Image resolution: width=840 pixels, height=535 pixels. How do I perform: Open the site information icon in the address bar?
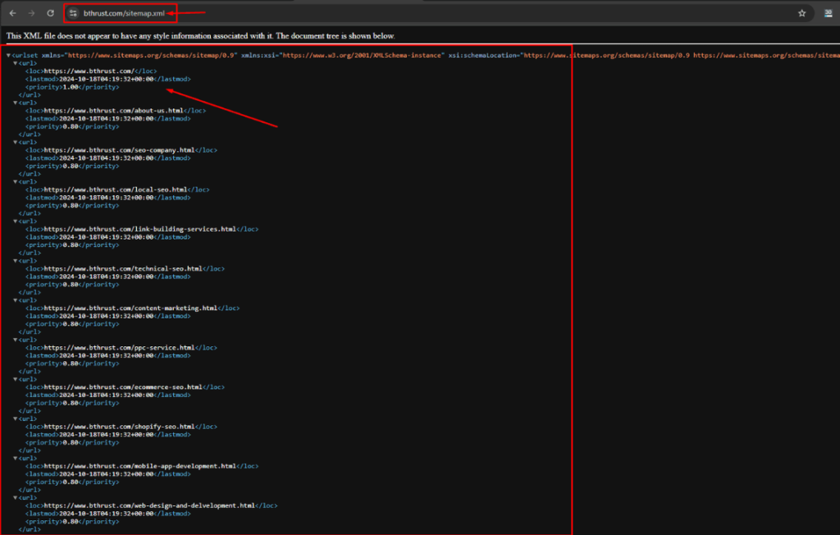pyautogui.click(x=73, y=13)
